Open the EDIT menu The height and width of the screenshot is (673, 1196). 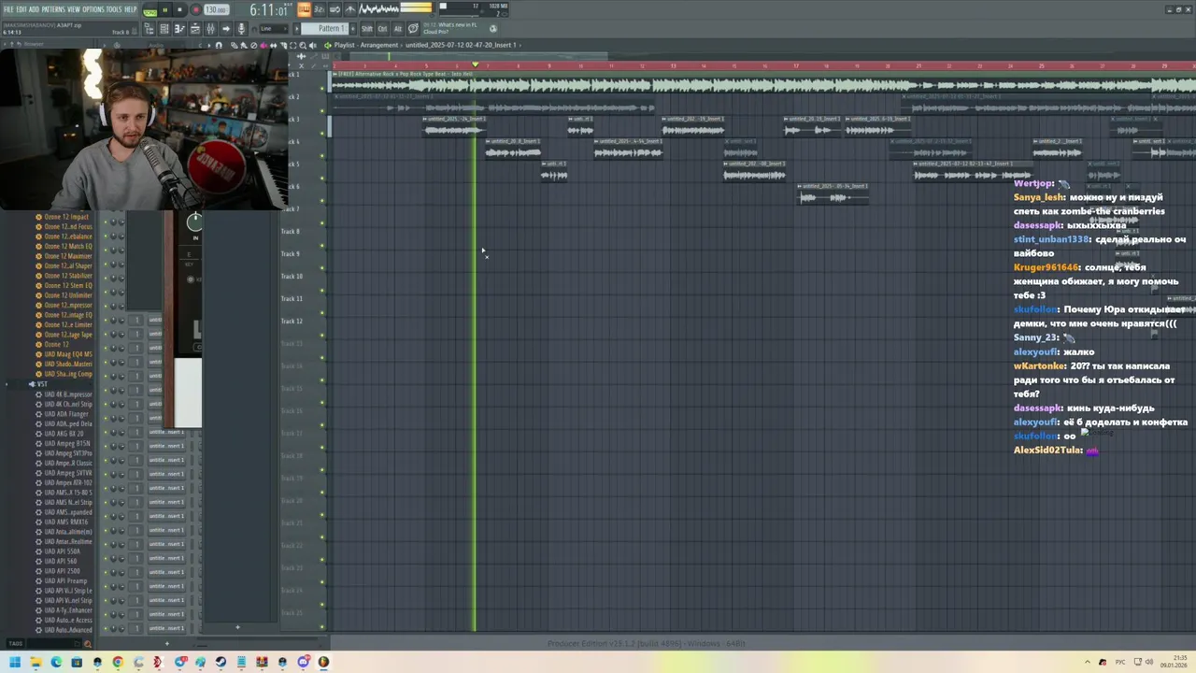point(21,9)
